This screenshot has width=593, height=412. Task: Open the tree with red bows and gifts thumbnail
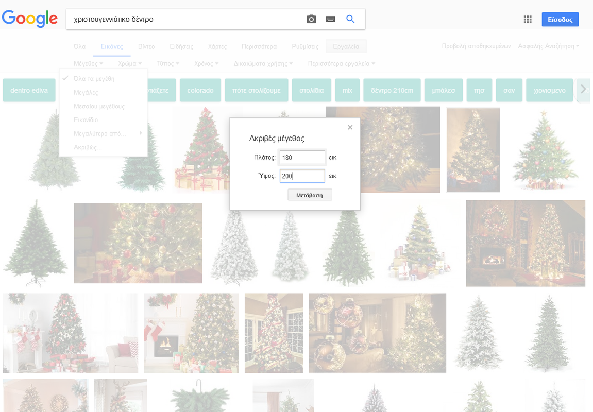tap(201, 150)
